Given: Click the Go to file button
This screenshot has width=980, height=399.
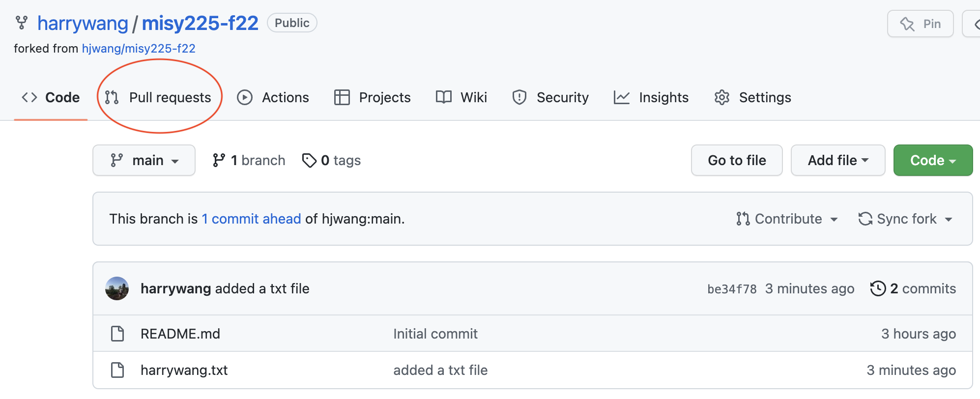Looking at the screenshot, I should [x=737, y=160].
